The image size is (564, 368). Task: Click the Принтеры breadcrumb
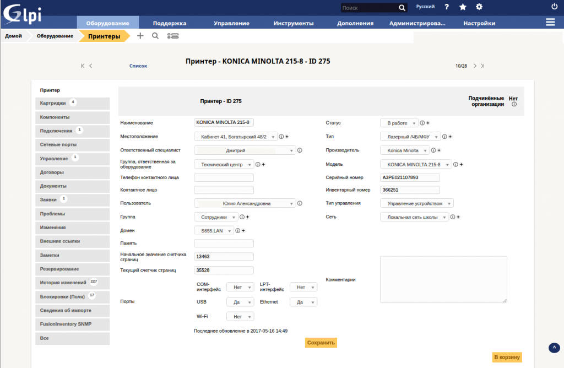pyautogui.click(x=104, y=36)
